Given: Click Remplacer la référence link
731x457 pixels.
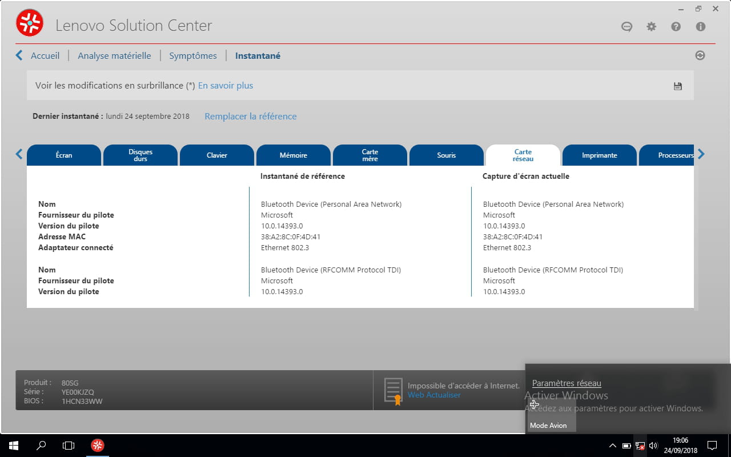Looking at the screenshot, I should coord(251,117).
